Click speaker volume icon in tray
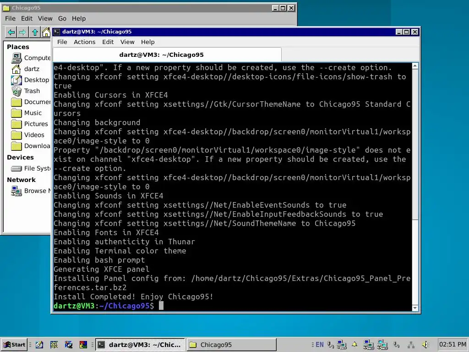Image resolution: width=469 pixels, height=352 pixels. 425,345
